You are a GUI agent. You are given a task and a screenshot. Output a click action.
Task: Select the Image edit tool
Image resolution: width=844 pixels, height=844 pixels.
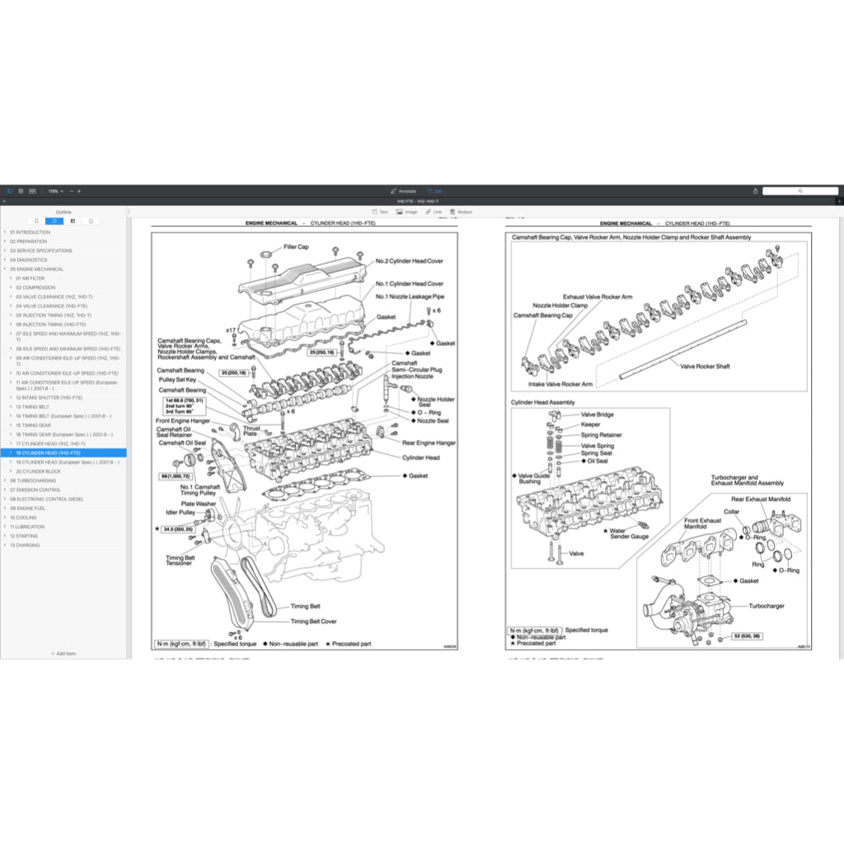pos(406,212)
